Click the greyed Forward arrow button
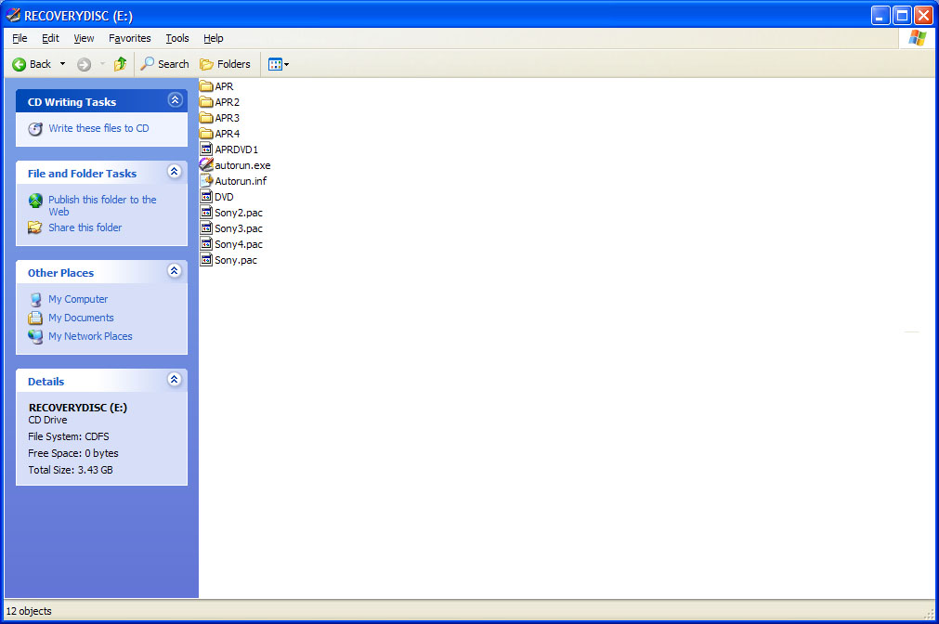 (x=84, y=64)
